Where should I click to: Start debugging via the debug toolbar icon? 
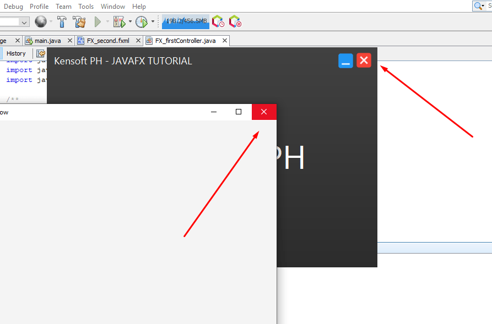pos(120,21)
